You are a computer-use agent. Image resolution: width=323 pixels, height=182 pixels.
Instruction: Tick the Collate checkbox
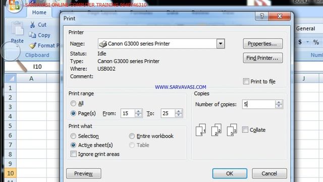245,129
